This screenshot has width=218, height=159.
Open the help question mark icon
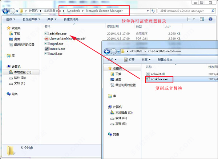[x=210, y=19]
